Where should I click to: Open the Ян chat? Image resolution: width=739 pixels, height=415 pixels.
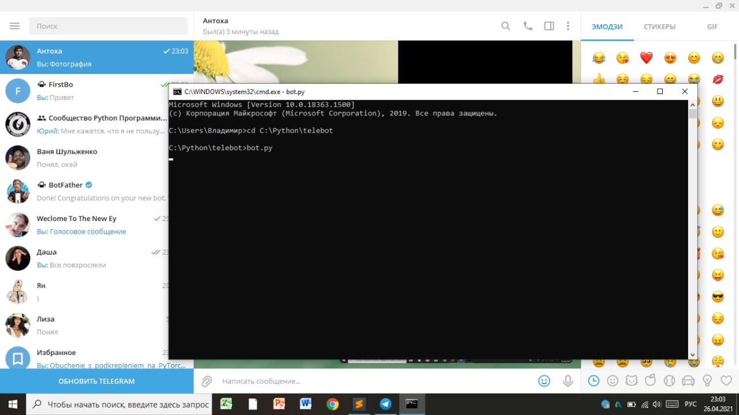pos(96,291)
